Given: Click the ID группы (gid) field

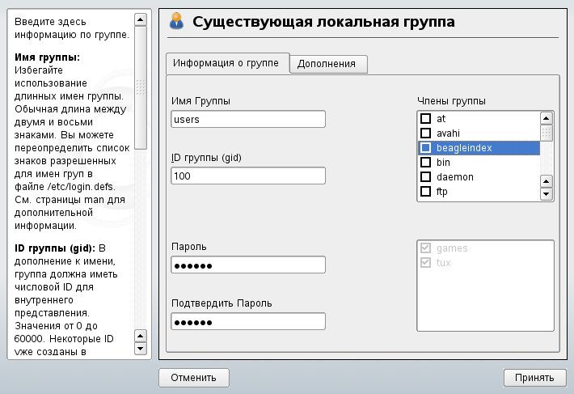Looking at the screenshot, I should click(248, 176).
